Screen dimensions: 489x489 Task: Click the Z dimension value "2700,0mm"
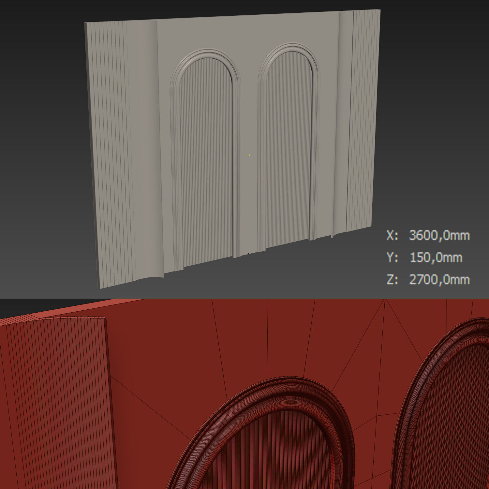(439, 279)
